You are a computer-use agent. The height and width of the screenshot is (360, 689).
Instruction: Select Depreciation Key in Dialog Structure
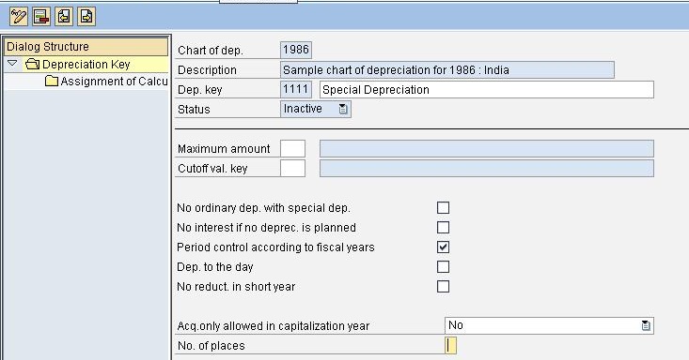[86, 65]
